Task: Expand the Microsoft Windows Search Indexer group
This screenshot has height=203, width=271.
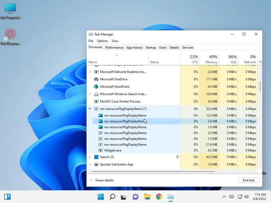Action: (x=90, y=94)
